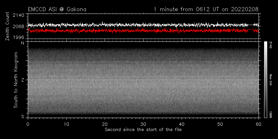The image size is (278, 139).
Task: Click the 1996 label beside the colorbar
Action: click(271, 115)
